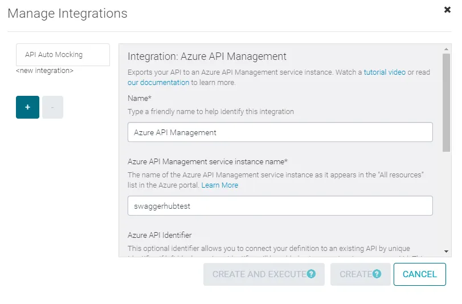This screenshot has height=304, width=462.
Task: Click the vertical scrollbar thumb
Action: [x=446, y=103]
